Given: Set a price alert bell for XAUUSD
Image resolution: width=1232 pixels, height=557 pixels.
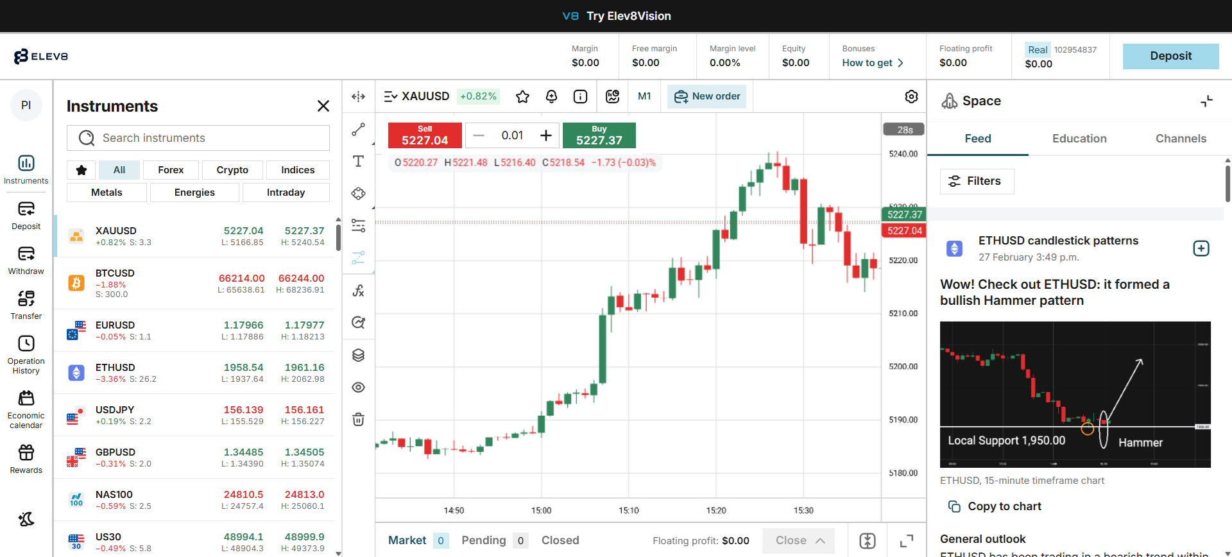Looking at the screenshot, I should 551,96.
